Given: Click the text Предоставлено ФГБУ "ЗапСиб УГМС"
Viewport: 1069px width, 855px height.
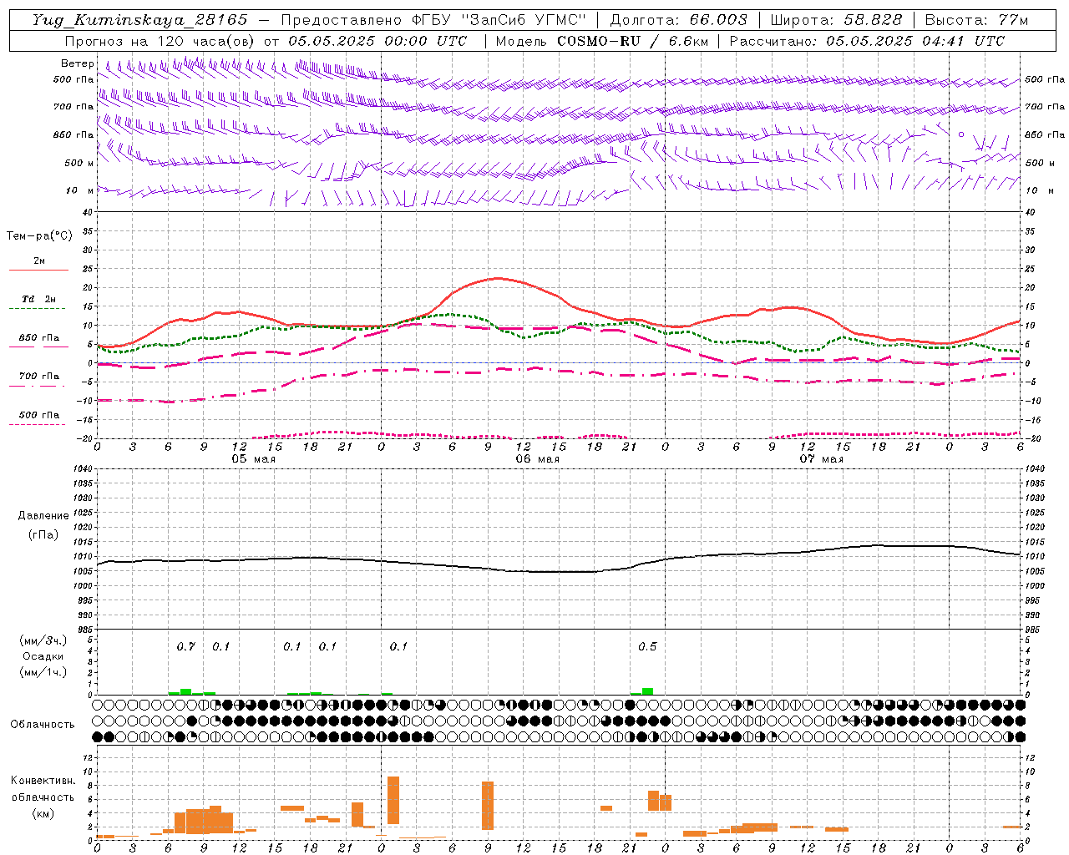Looking at the screenshot, I should point(433,20).
